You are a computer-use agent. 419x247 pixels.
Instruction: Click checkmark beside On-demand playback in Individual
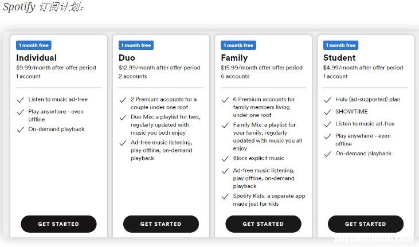coord(21,130)
